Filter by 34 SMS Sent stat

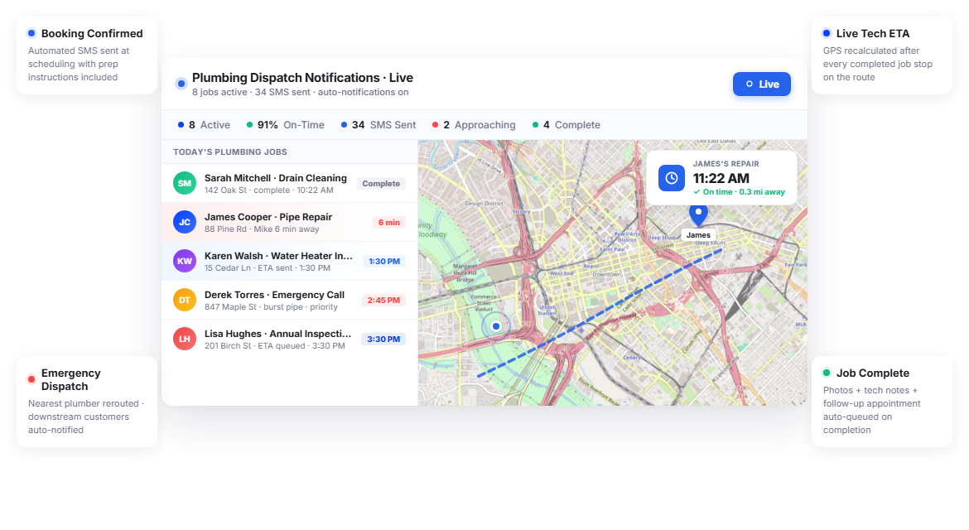[x=378, y=125]
